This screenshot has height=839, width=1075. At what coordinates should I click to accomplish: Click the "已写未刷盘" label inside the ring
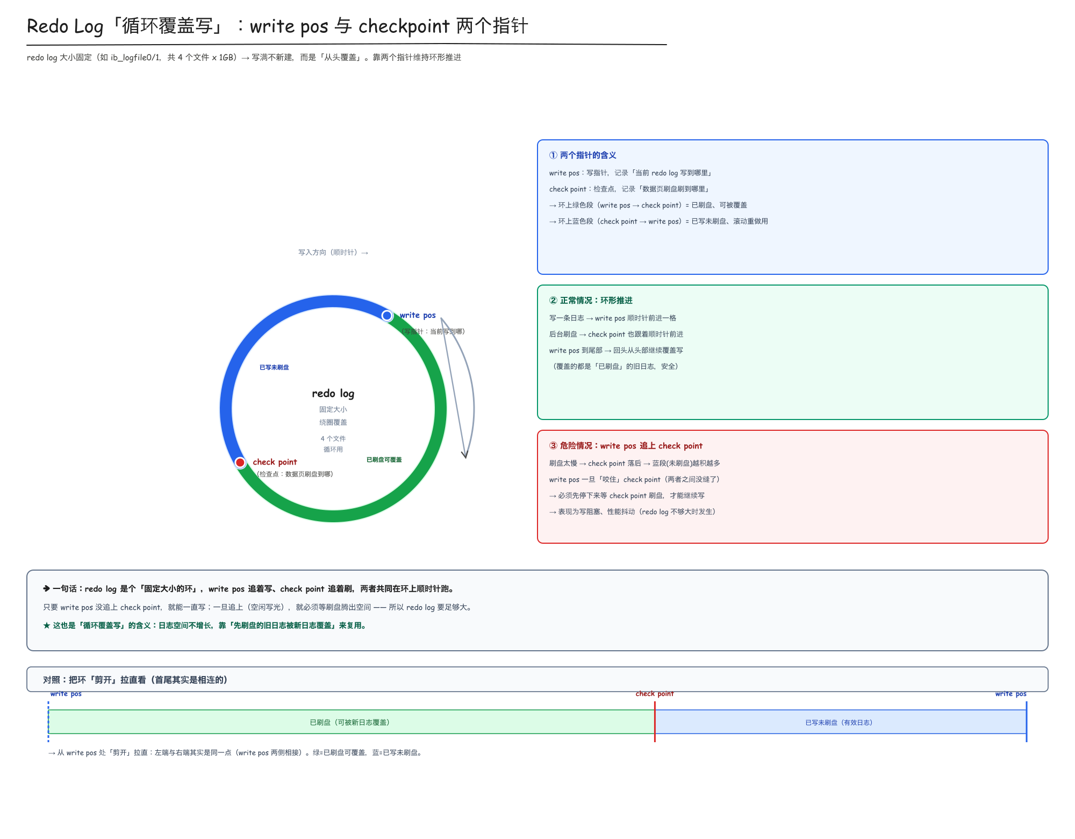(x=274, y=367)
